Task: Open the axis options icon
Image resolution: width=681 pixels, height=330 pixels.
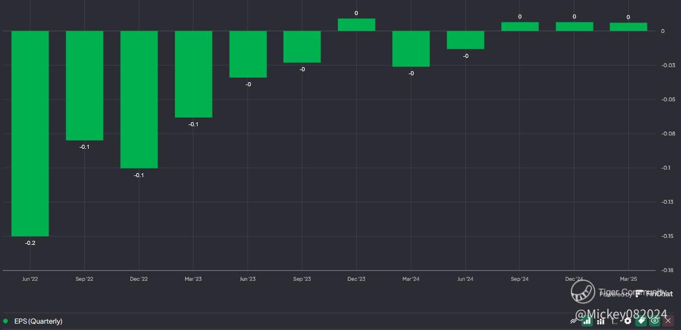Action: [614, 321]
